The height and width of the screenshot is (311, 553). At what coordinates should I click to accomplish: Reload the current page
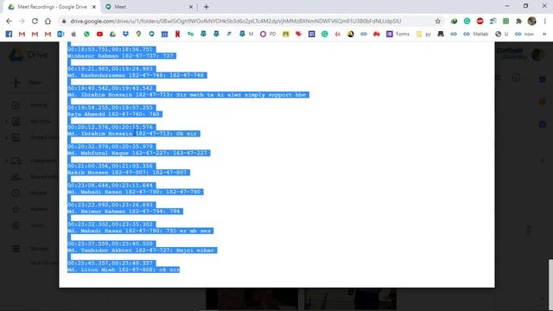tap(35, 21)
